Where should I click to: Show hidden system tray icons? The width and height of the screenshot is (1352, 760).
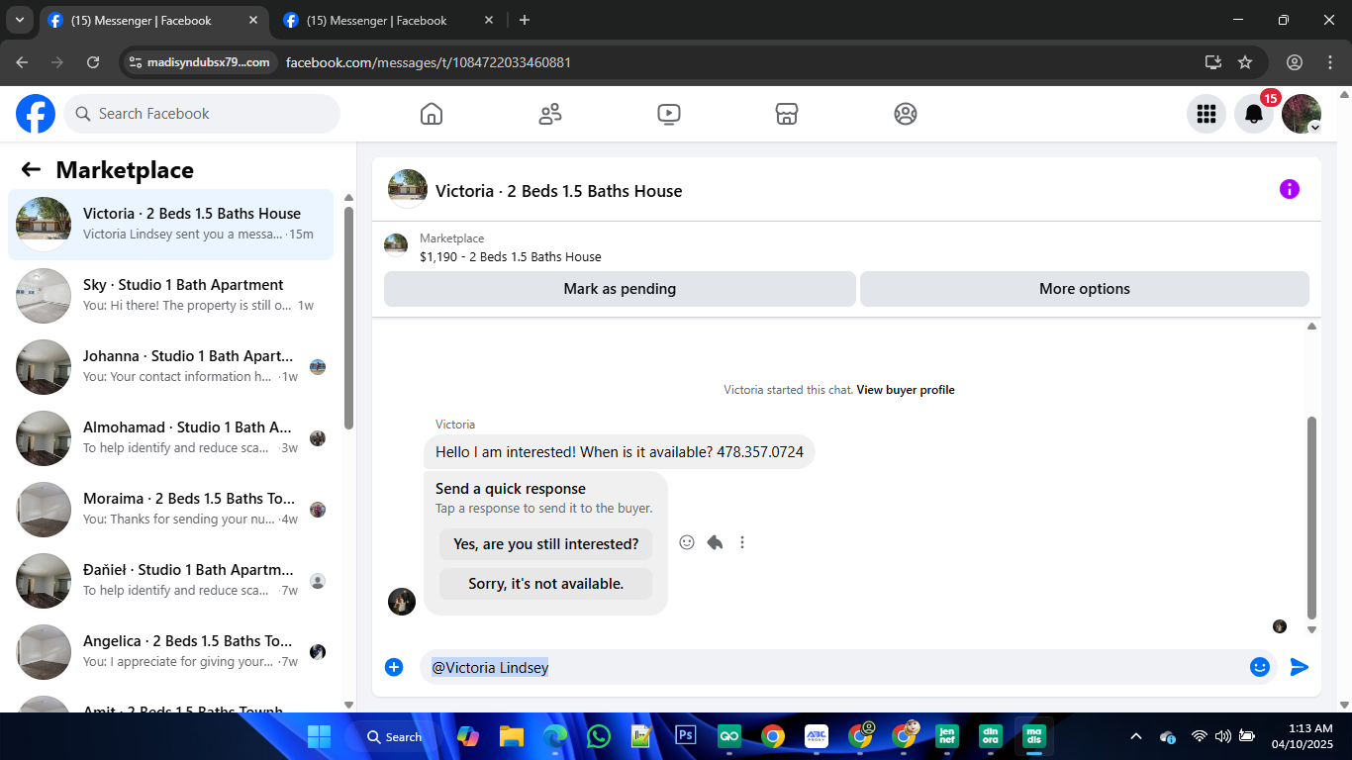1136,736
